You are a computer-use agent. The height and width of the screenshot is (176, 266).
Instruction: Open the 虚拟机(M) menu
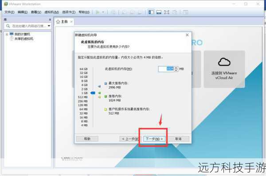[52, 12]
